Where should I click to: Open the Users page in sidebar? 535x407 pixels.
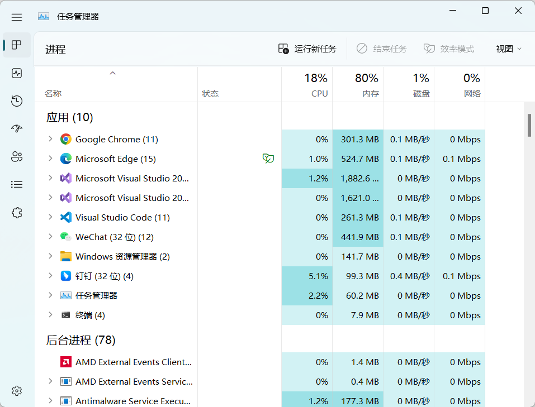point(16,156)
